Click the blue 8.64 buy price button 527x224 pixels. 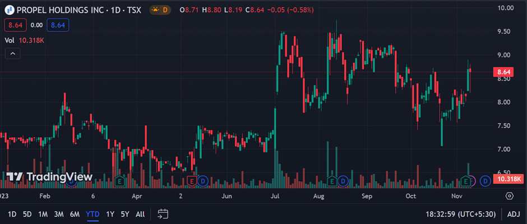pyautogui.click(x=58, y=25)
